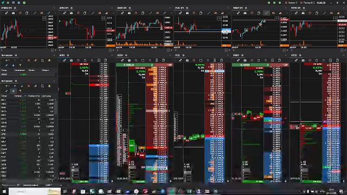The width and height of the screenshot is (347, 195).
Task: Toggle the star favorites filter in the upper watchlist
Action: click(x=13, y=66)
